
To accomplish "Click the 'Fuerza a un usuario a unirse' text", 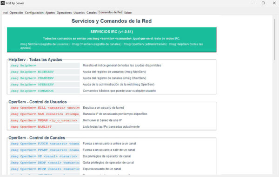I will click(x=109, y=144).
